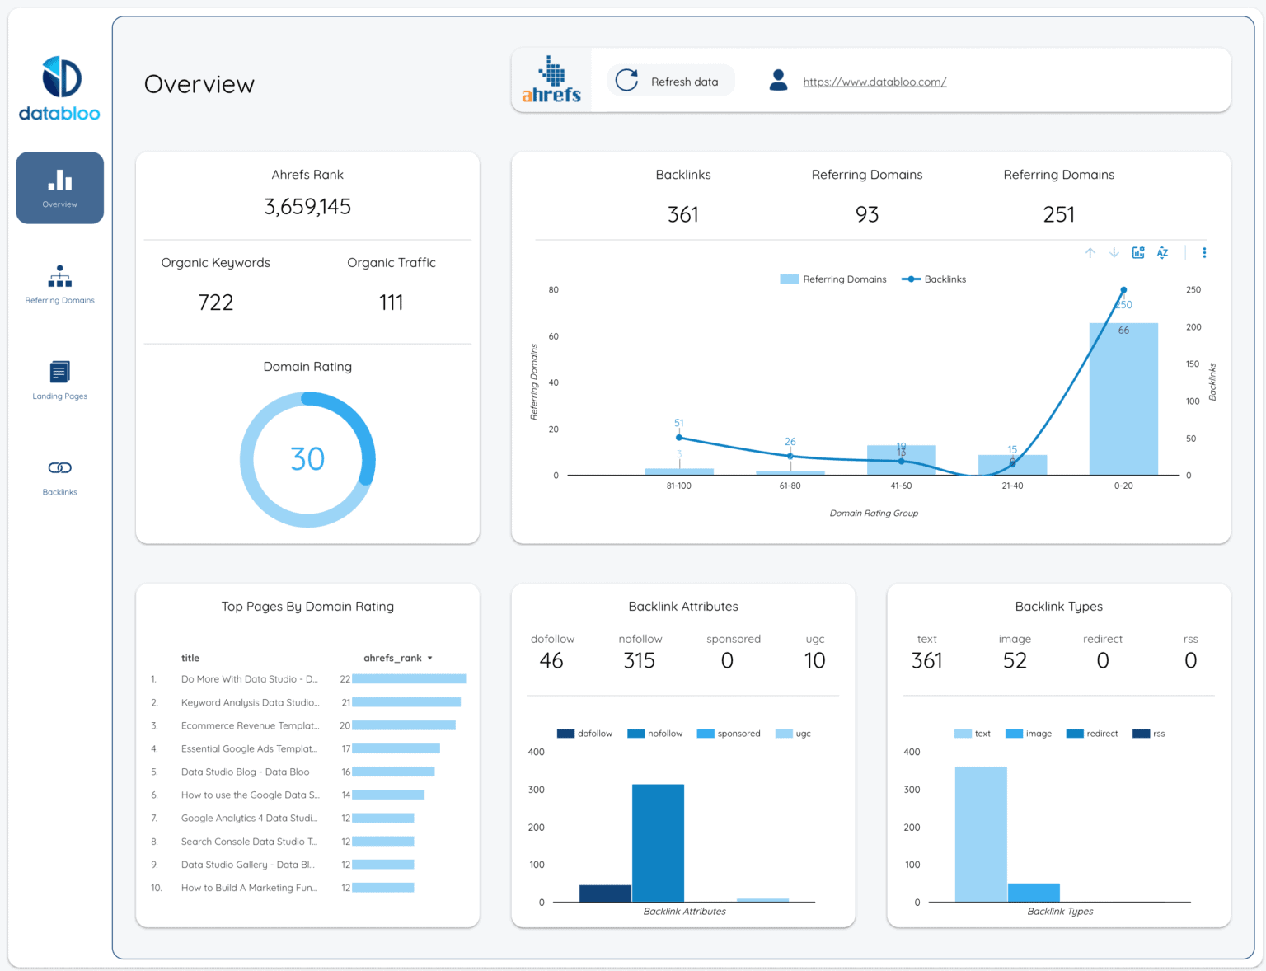Click the ugc count 10
Screen dimensions: 1266x971
point(814,661)
